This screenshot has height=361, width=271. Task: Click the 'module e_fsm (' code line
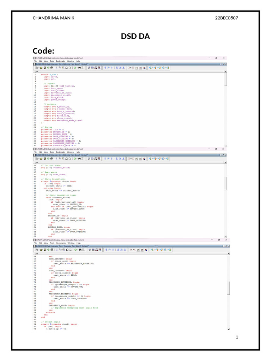click(49, 74)
